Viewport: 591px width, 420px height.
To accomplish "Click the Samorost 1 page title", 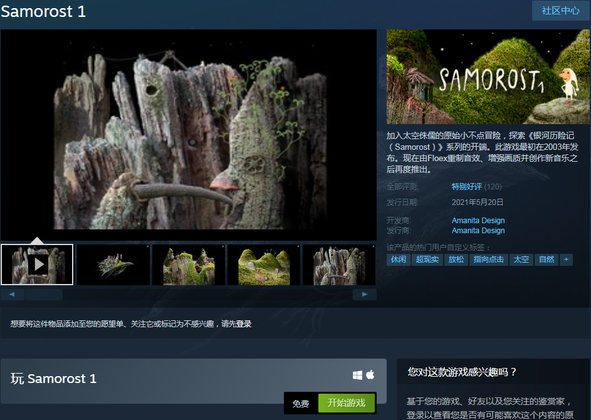I will coord(43,11).
